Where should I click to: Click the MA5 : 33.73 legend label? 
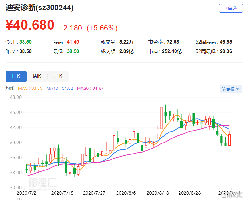coord(30,88)
